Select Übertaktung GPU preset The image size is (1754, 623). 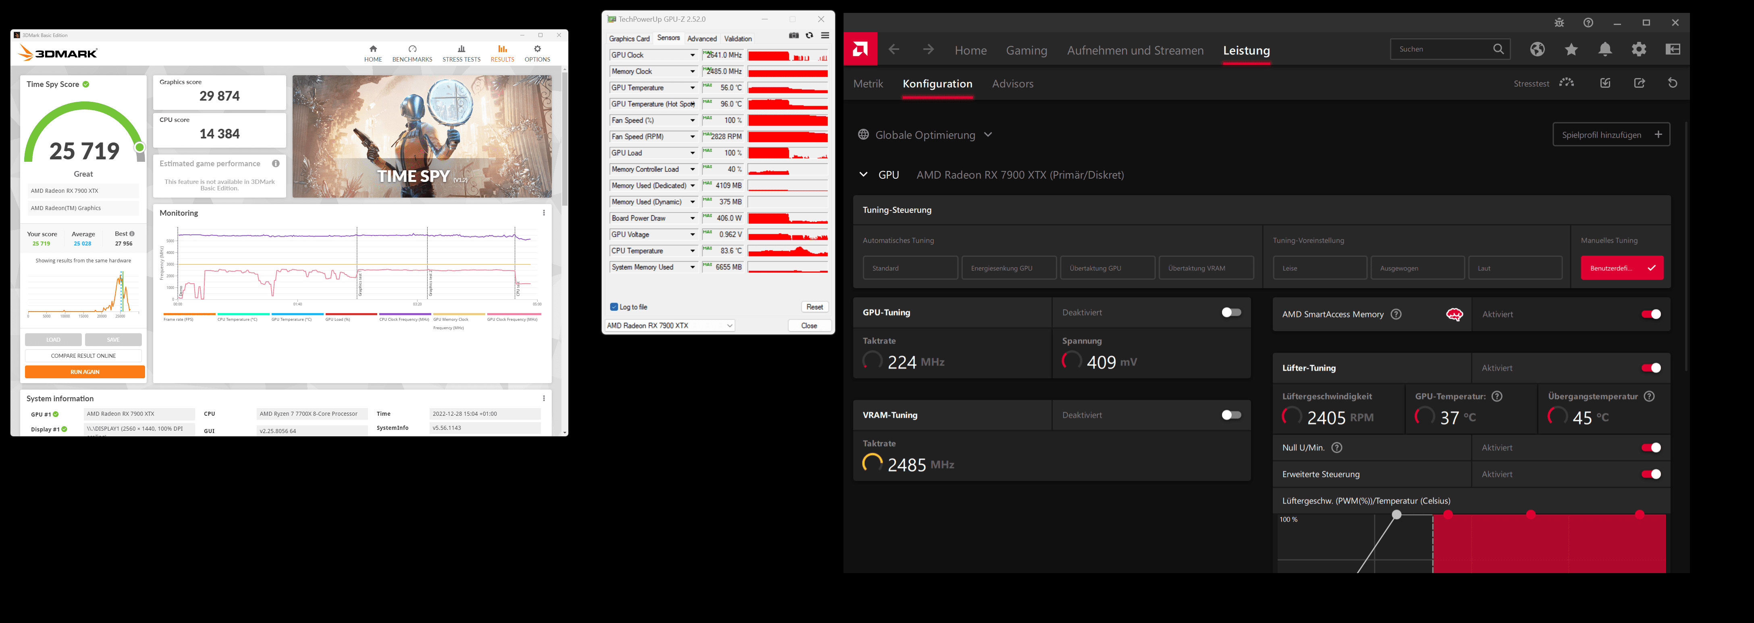click(x=1108, y=268)
